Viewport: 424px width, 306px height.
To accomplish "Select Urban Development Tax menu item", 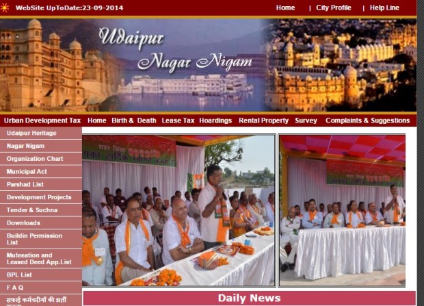I will click(x=42, y=120).
